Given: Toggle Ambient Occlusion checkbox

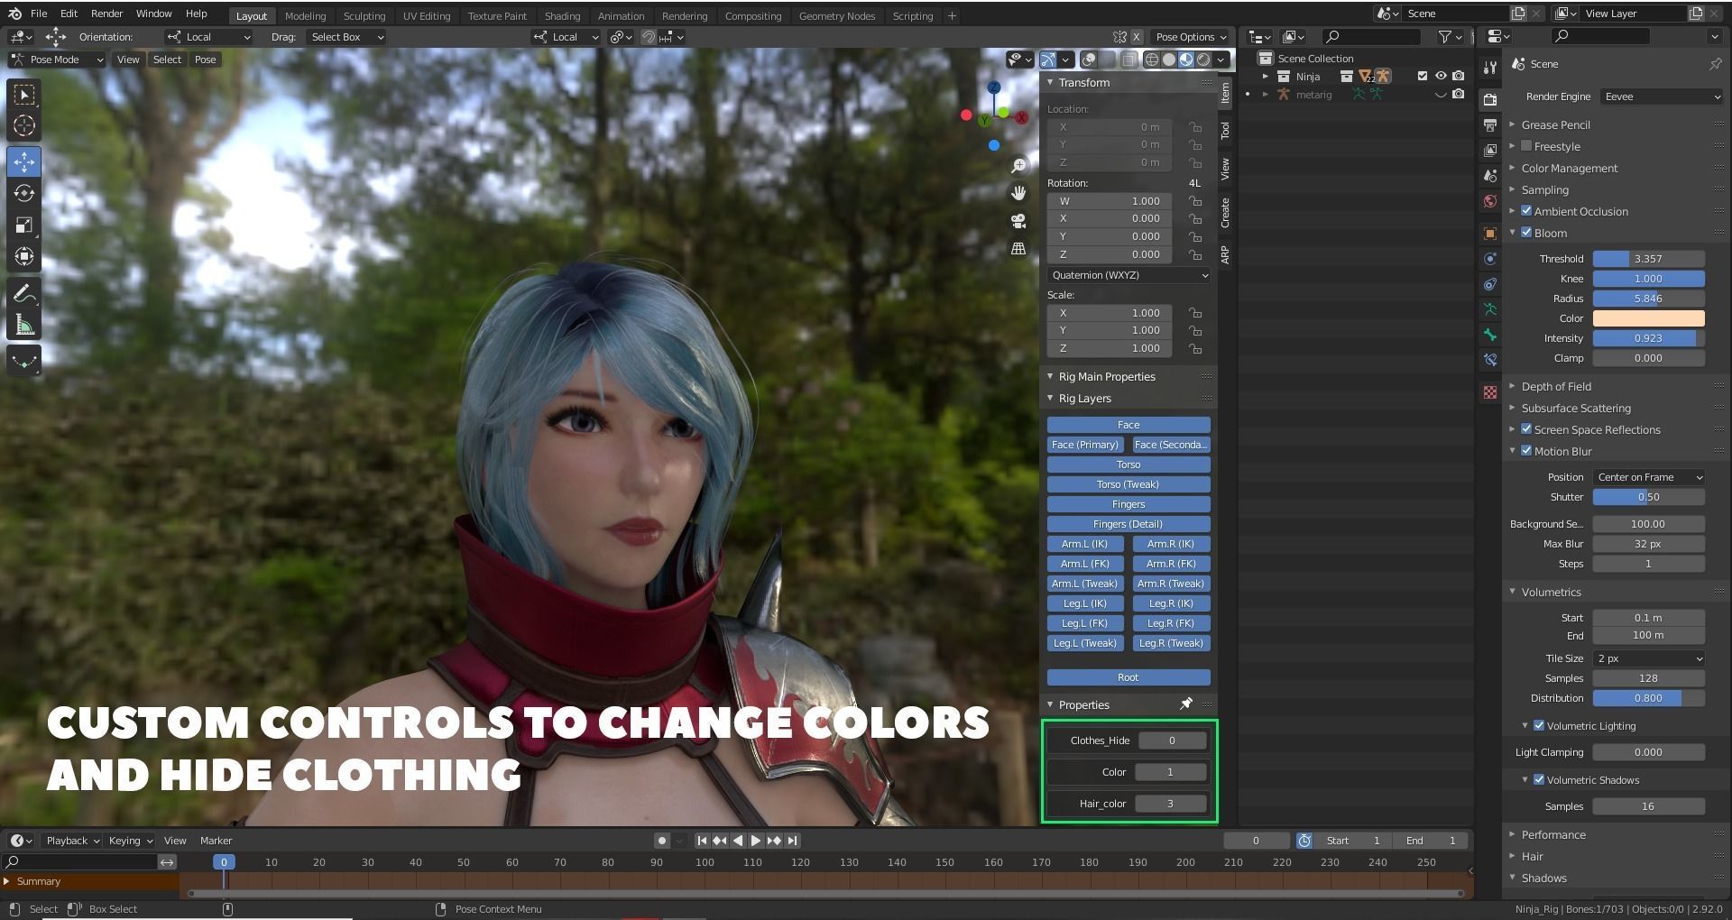Looking at the screenshot, I should click(1526, 211).
